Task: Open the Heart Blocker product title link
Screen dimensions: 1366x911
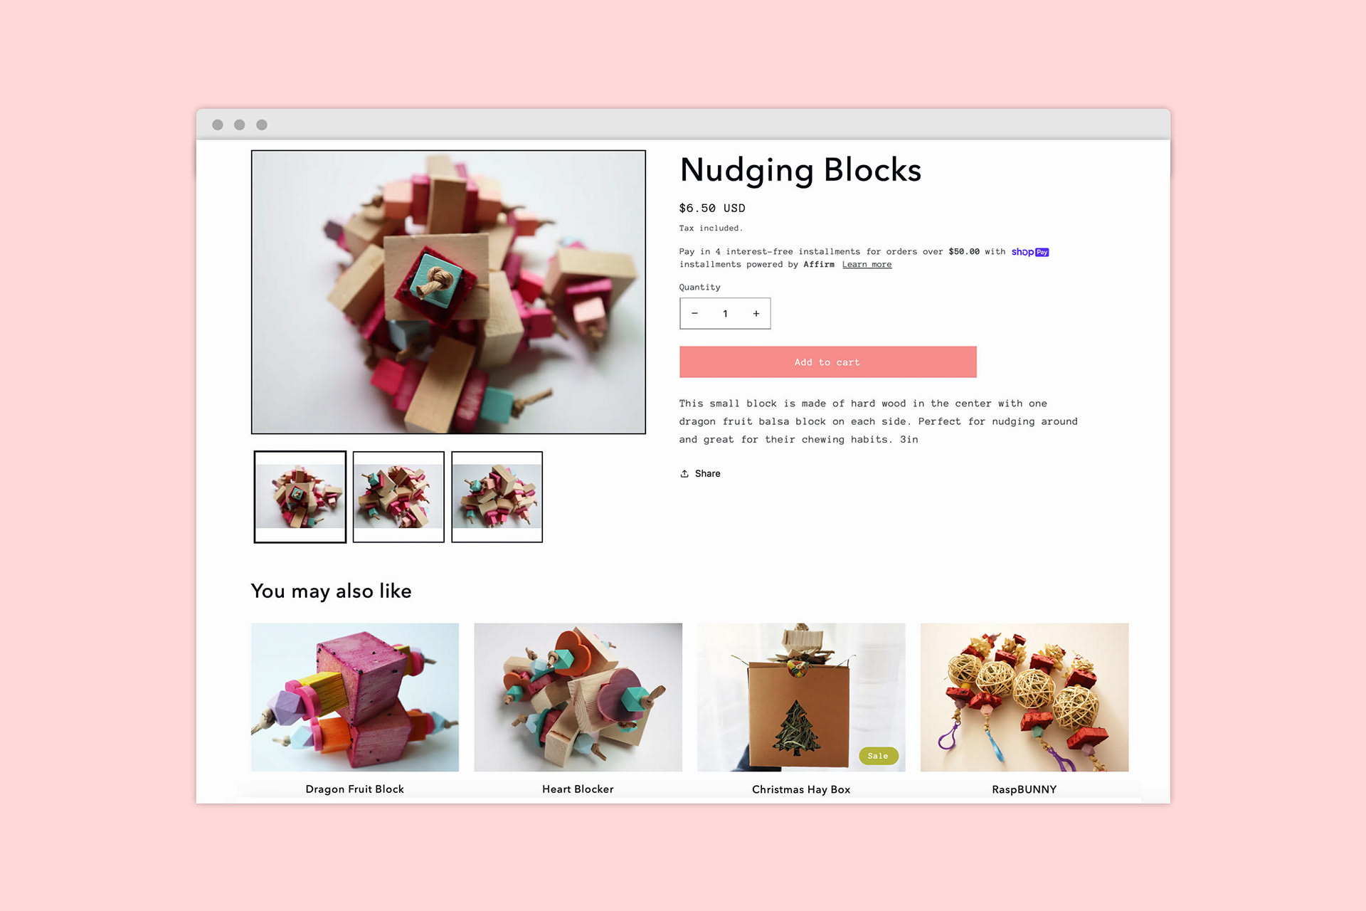Action: tap(578, 789)
